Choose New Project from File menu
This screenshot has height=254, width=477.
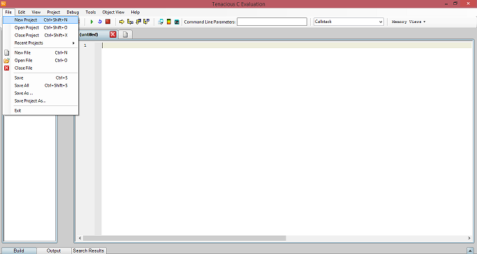41,20
